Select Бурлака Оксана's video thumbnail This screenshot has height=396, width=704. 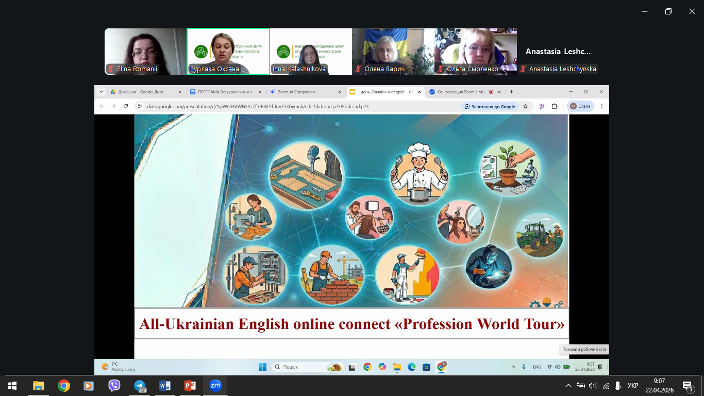click(x=228, y=51)
